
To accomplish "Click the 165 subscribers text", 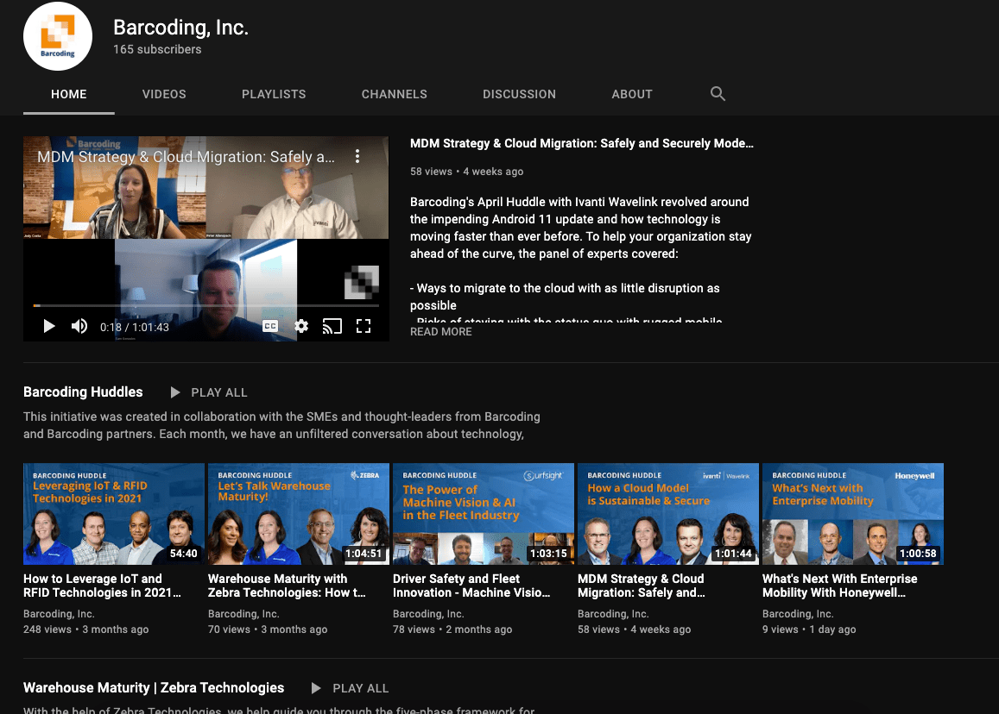I will point(157,49).
